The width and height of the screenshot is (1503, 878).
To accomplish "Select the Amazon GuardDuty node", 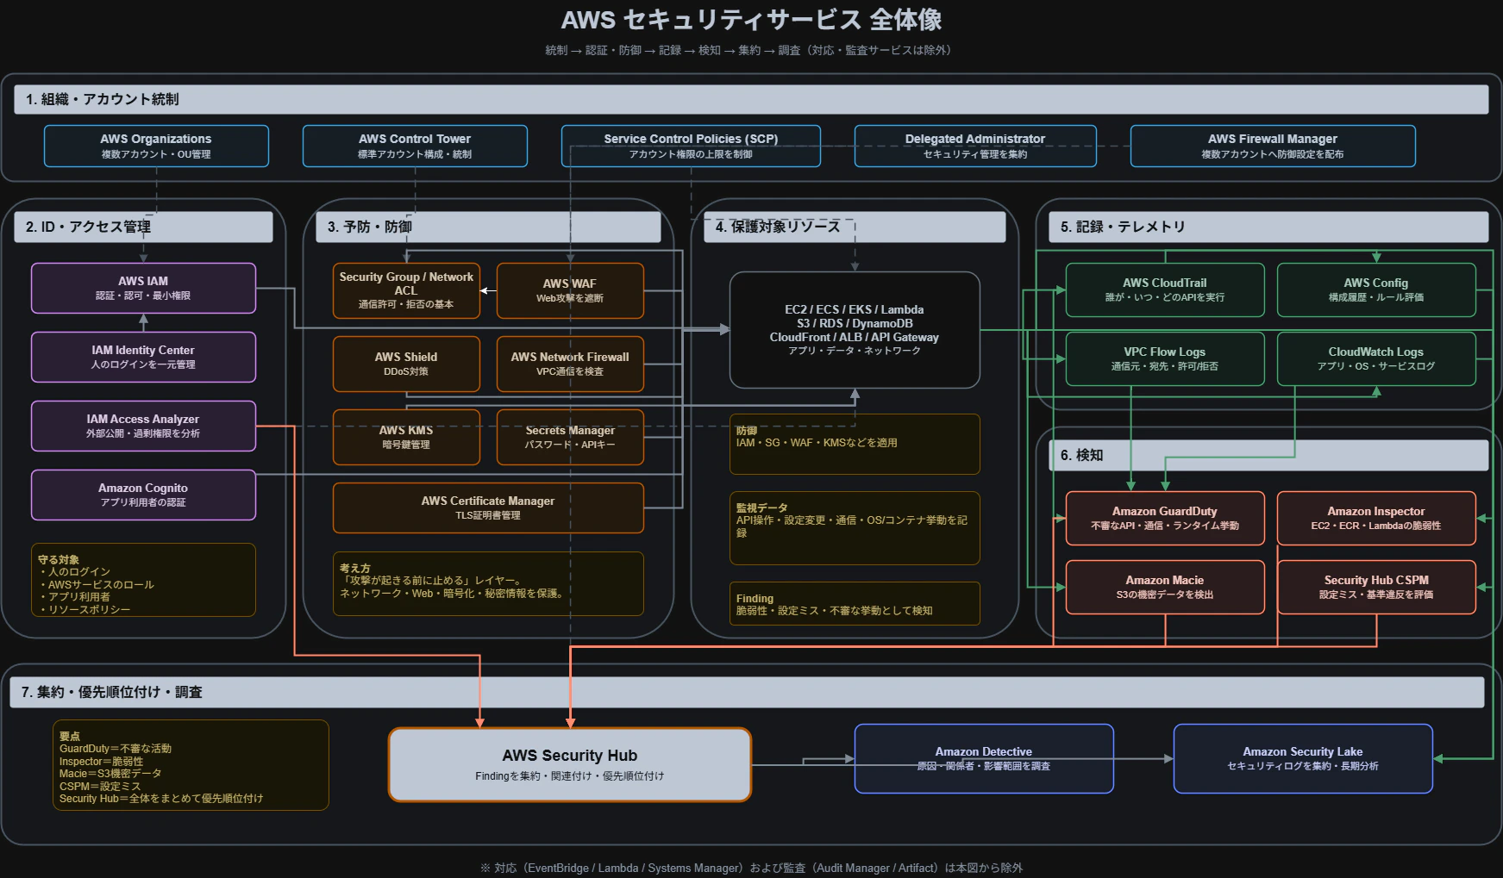I will pos(1165,518).
